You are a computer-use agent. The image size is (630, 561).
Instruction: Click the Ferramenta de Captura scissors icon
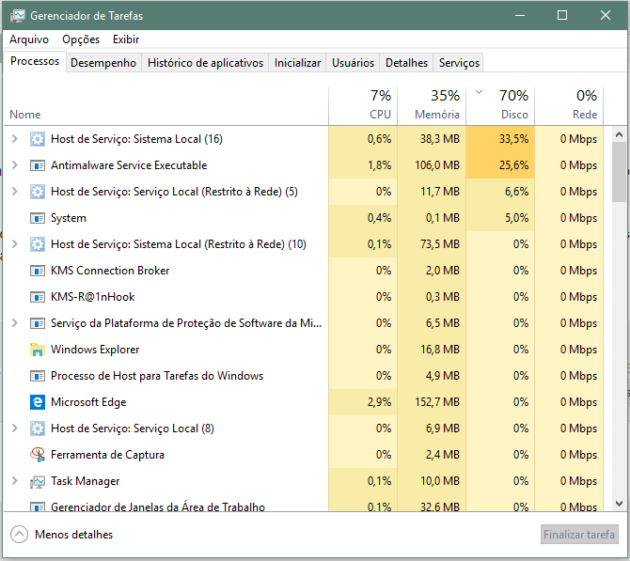[x=38, y=455]
